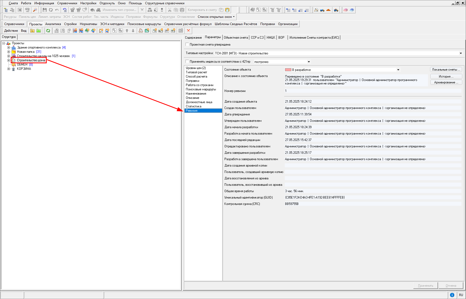Screen dimensions: 466x299
Task: Click the blue truck machinery icon
Action: point(322,10)
